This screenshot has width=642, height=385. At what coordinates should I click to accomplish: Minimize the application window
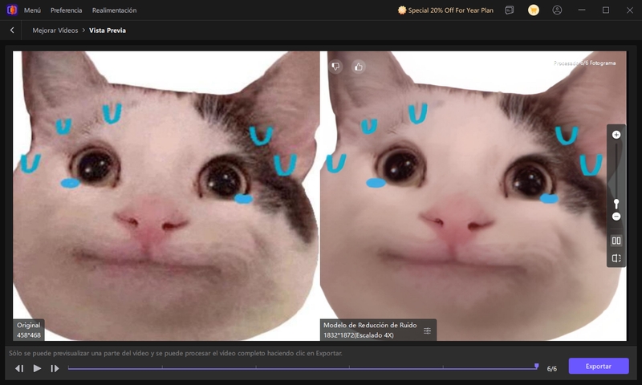pos(581,10)
